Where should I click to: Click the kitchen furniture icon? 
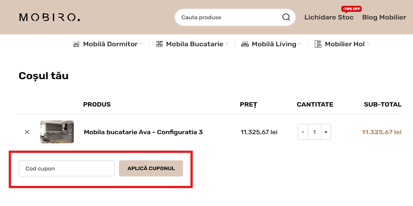160,44
